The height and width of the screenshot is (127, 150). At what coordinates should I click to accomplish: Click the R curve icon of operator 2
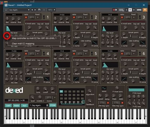[x=95, y=43]
